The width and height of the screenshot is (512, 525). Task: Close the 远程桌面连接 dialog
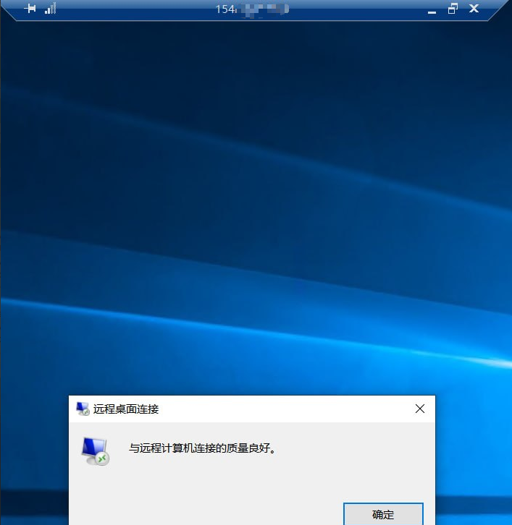[420, 409]
